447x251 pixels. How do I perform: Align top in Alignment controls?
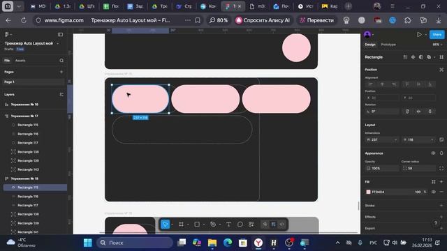click(407, 84)
